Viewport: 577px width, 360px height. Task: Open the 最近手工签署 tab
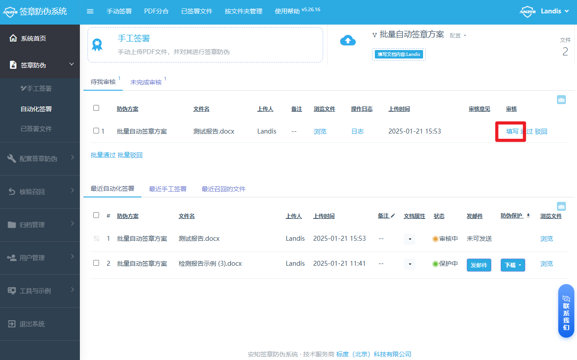coord(167,189)
